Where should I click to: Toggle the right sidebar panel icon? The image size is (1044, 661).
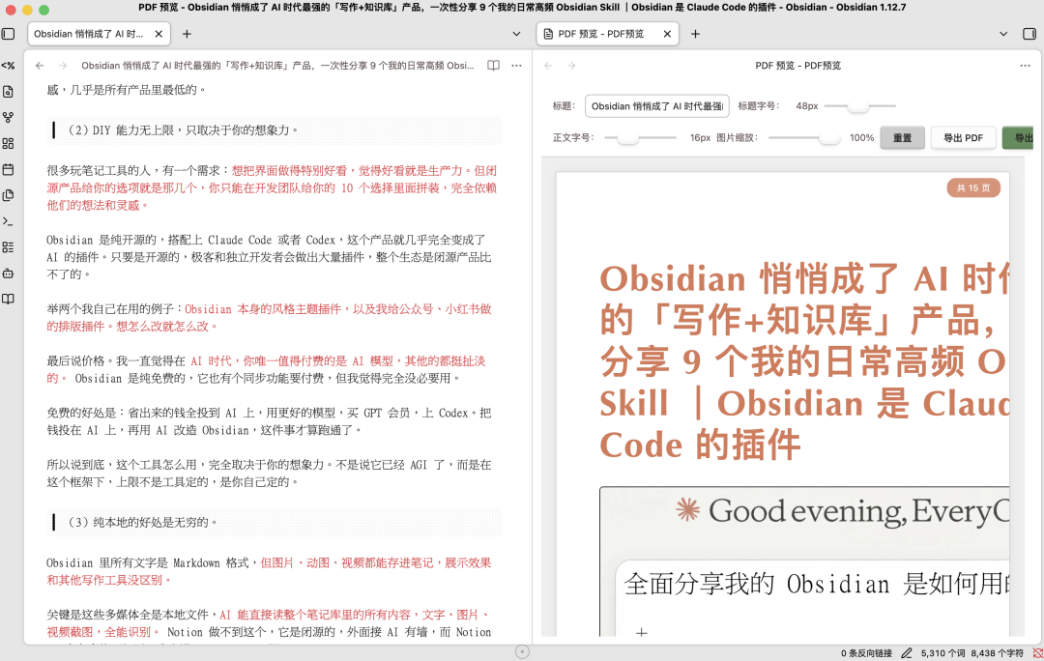pos(1029,34)
